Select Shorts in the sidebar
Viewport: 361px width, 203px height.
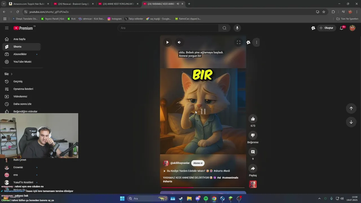point(21,47)
